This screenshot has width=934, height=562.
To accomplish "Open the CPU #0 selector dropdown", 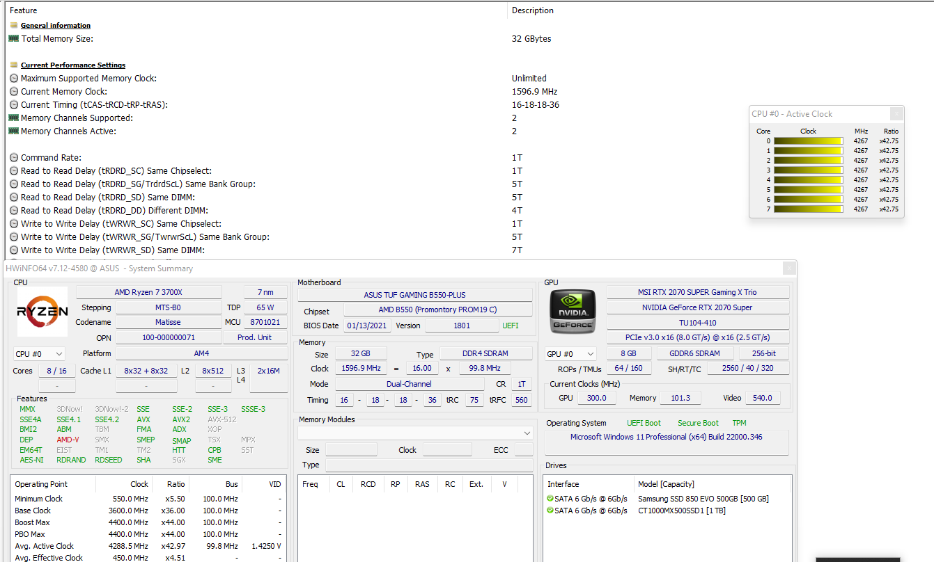I will point(39,353).
